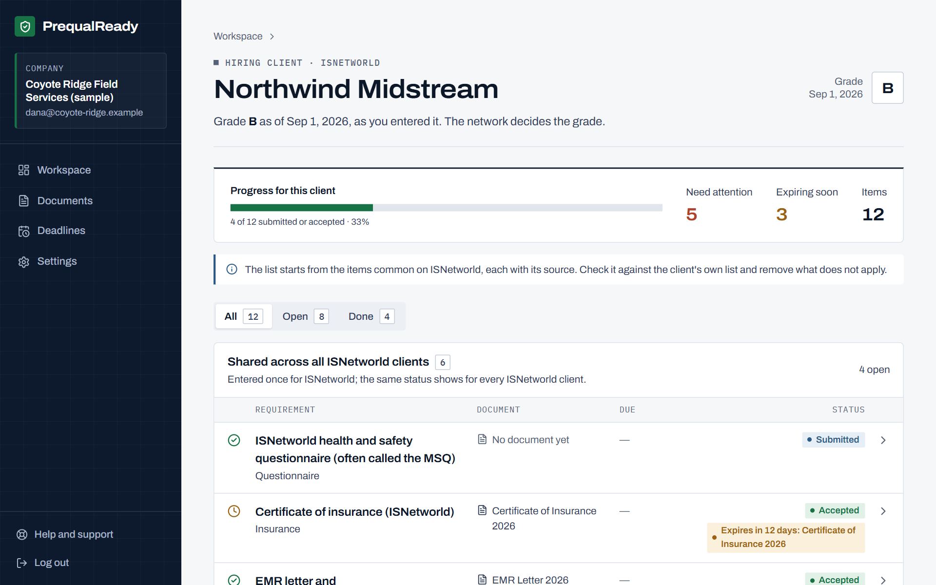Click the info icon in the ISNetworld notice
The image size is (936, 585).
coord(232,270)
